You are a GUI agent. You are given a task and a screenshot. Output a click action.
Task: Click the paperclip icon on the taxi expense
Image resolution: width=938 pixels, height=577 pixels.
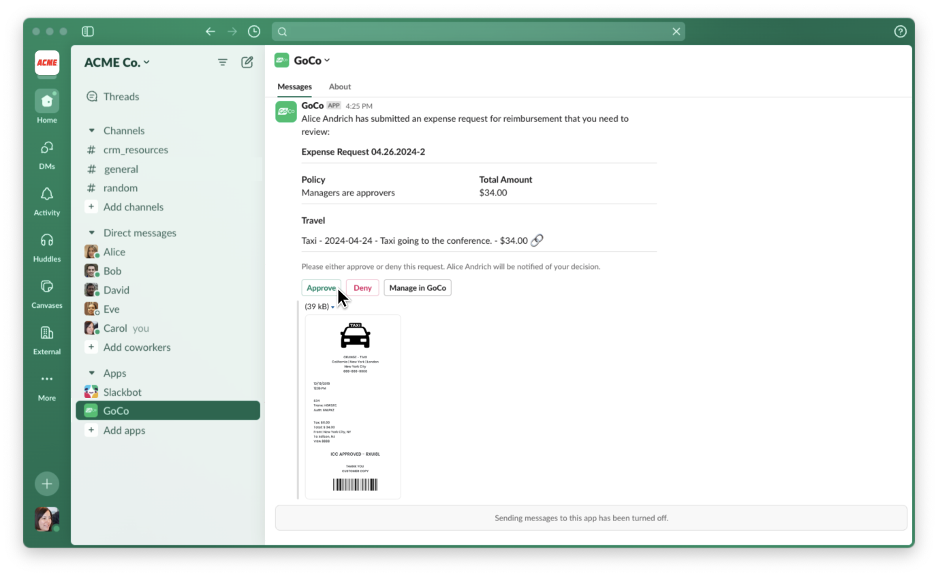[536, 240]
